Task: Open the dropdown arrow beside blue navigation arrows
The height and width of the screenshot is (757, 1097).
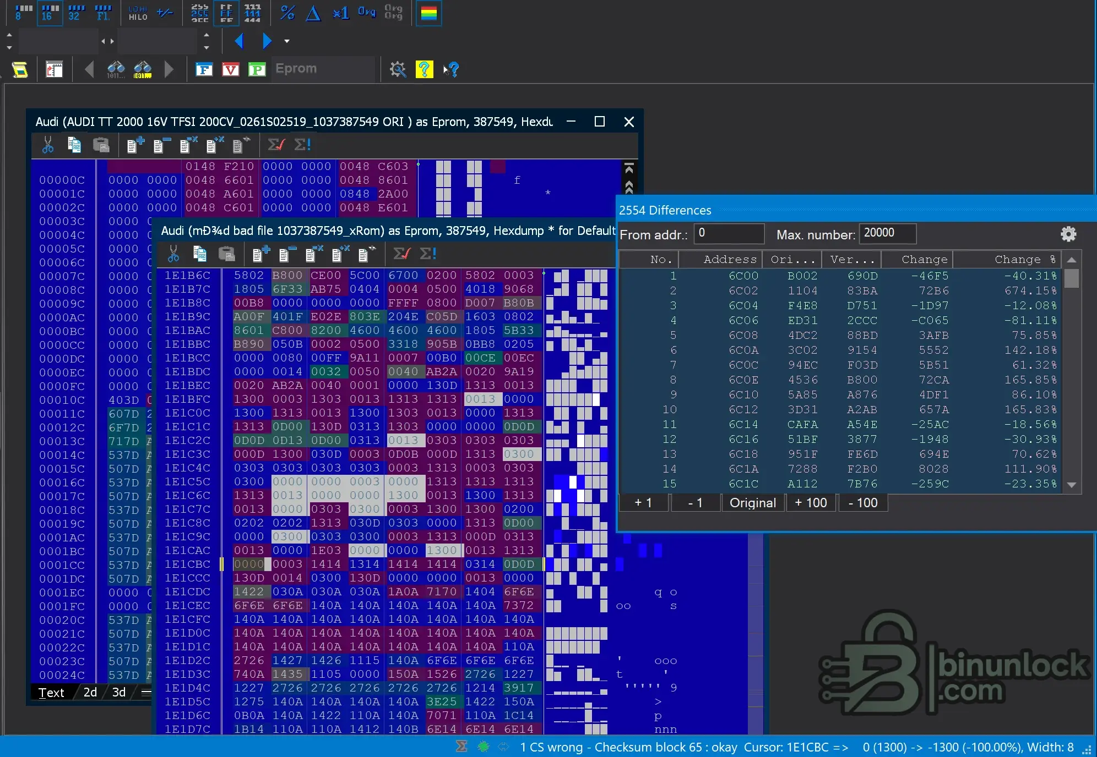Action: [x=287, y=41]
